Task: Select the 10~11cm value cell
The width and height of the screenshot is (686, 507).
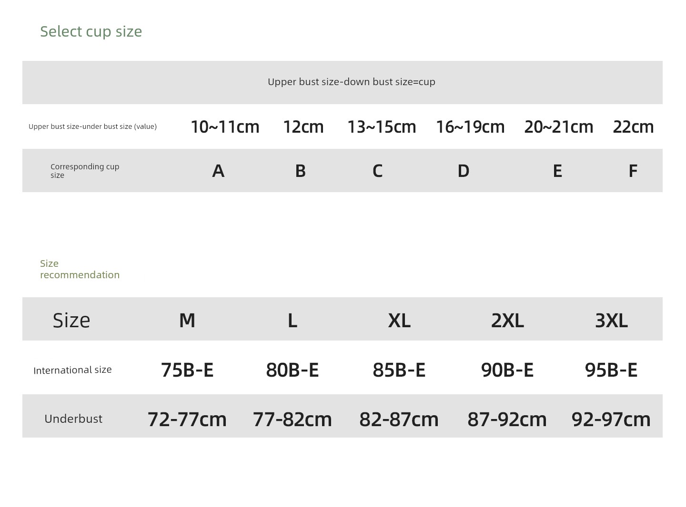Action: pyautogui.click(x=225, y=127)
